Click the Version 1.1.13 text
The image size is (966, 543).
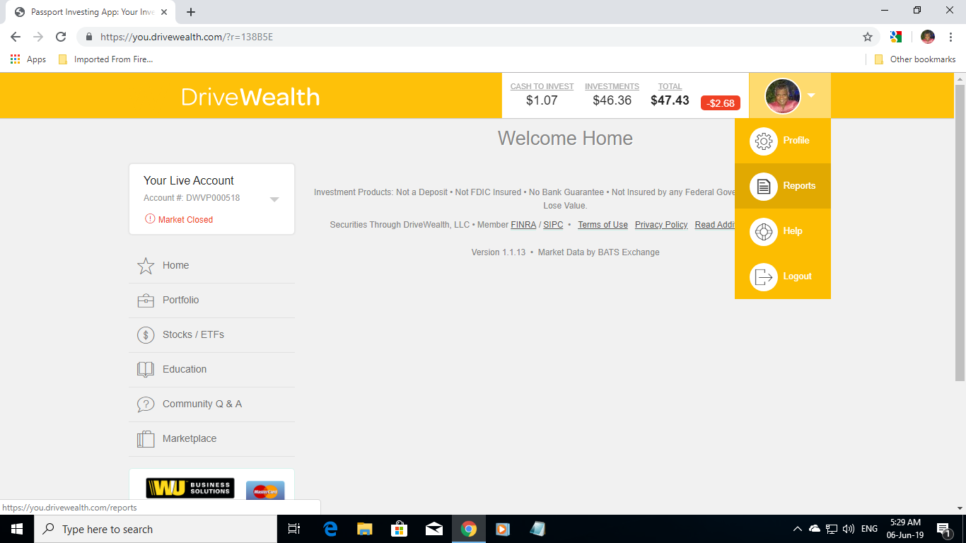click(x=499, y=252)
